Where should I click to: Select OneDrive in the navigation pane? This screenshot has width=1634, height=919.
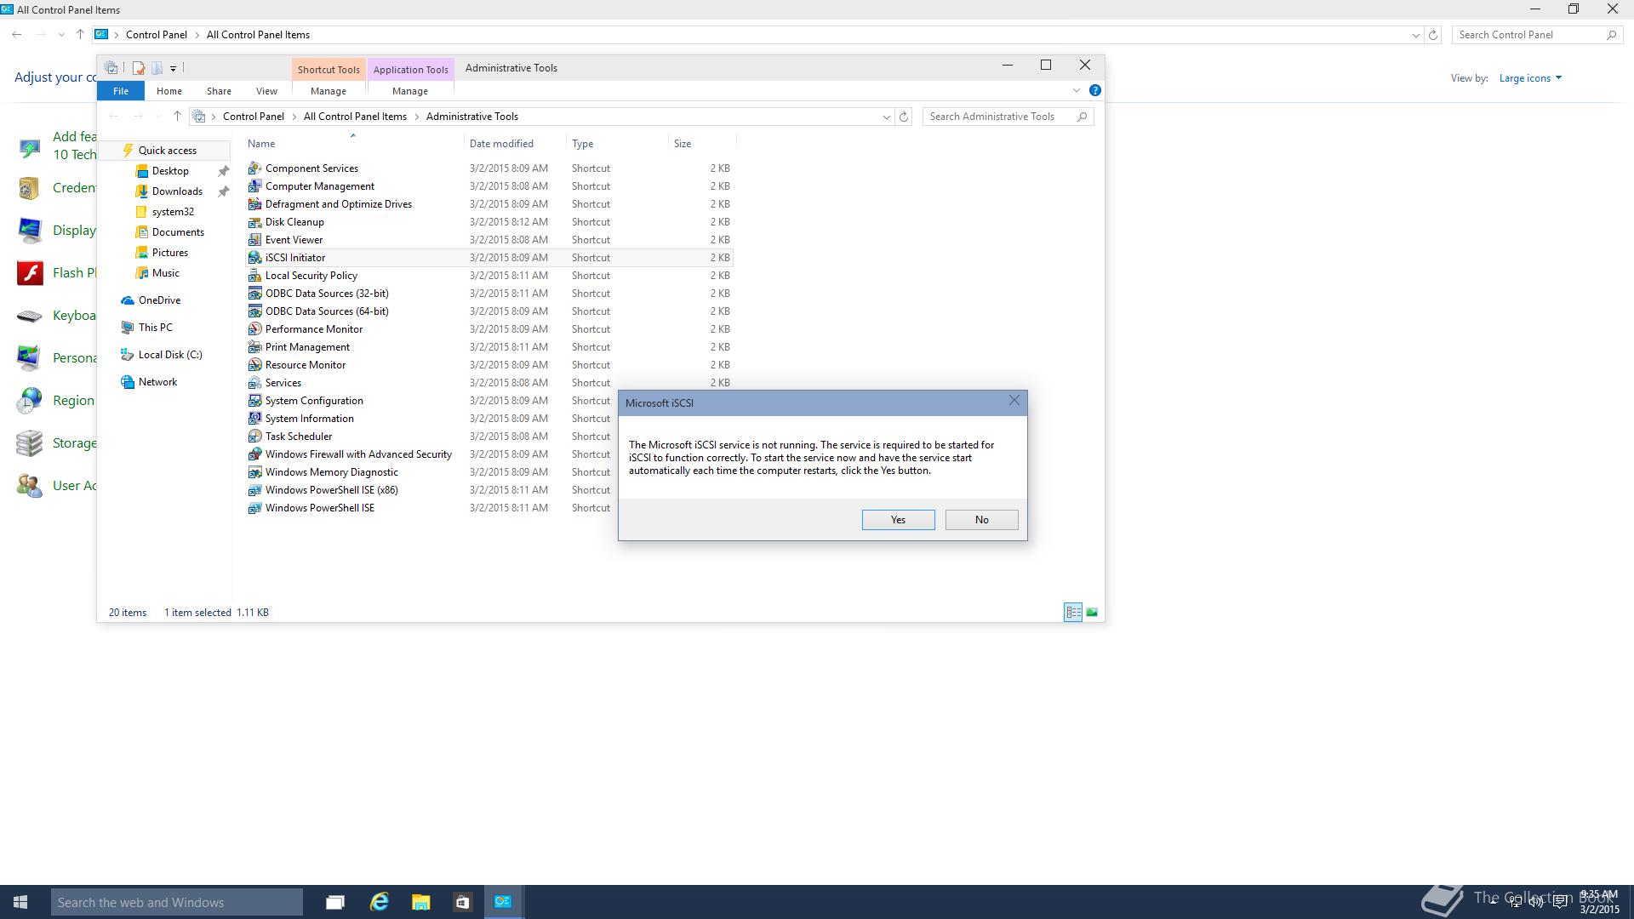click(159, 300)
